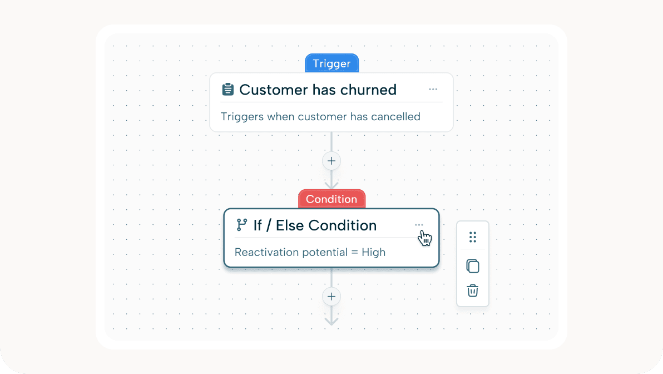Click the Customer has churned title
The height and width of the screenshot is (374, 663).
point(318,90)
